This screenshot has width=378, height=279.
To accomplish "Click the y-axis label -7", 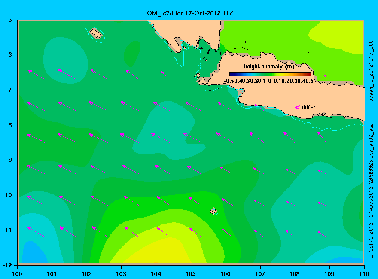I will pos(9,90).
